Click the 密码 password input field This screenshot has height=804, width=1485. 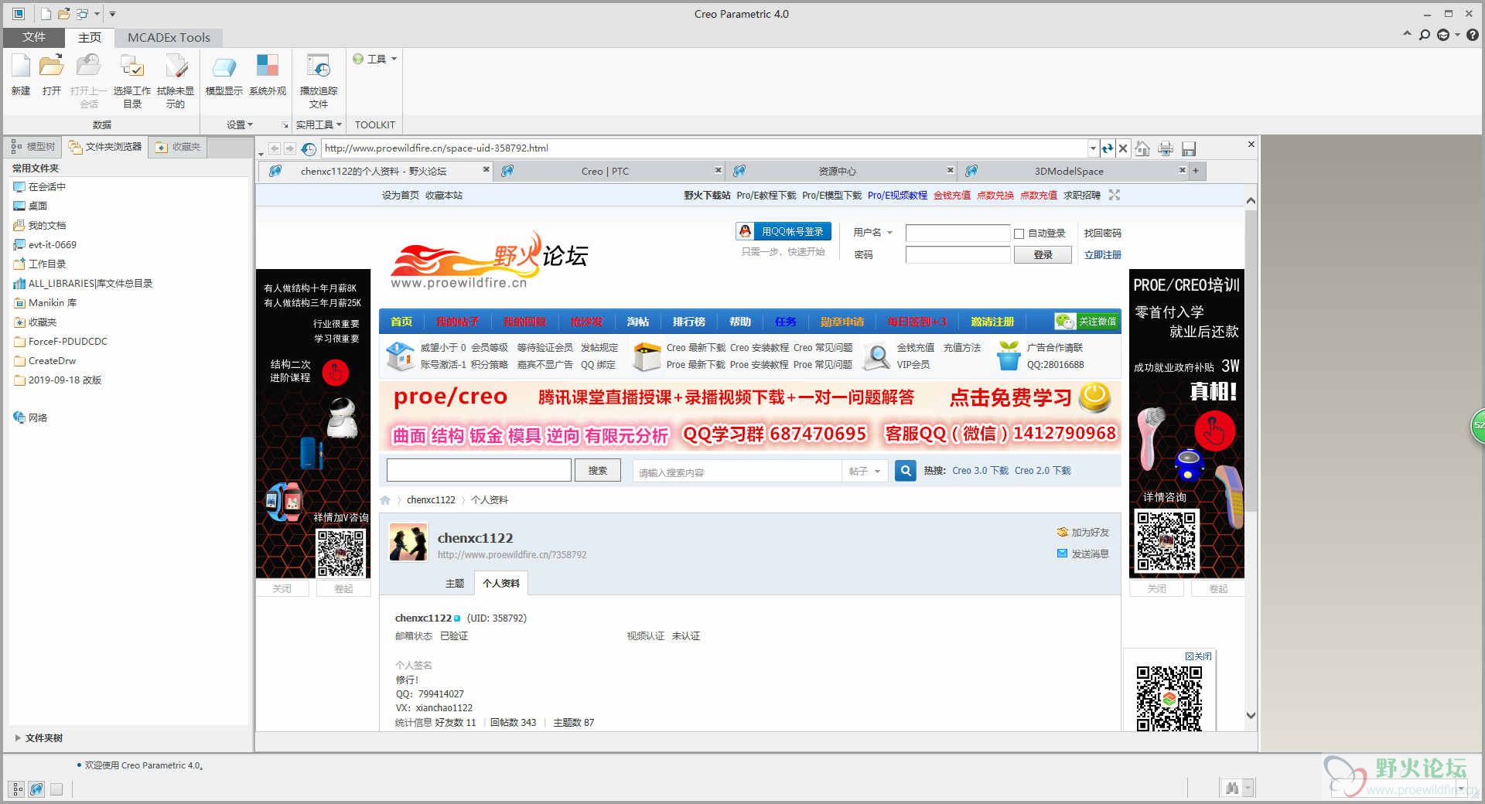coord(958,255)
